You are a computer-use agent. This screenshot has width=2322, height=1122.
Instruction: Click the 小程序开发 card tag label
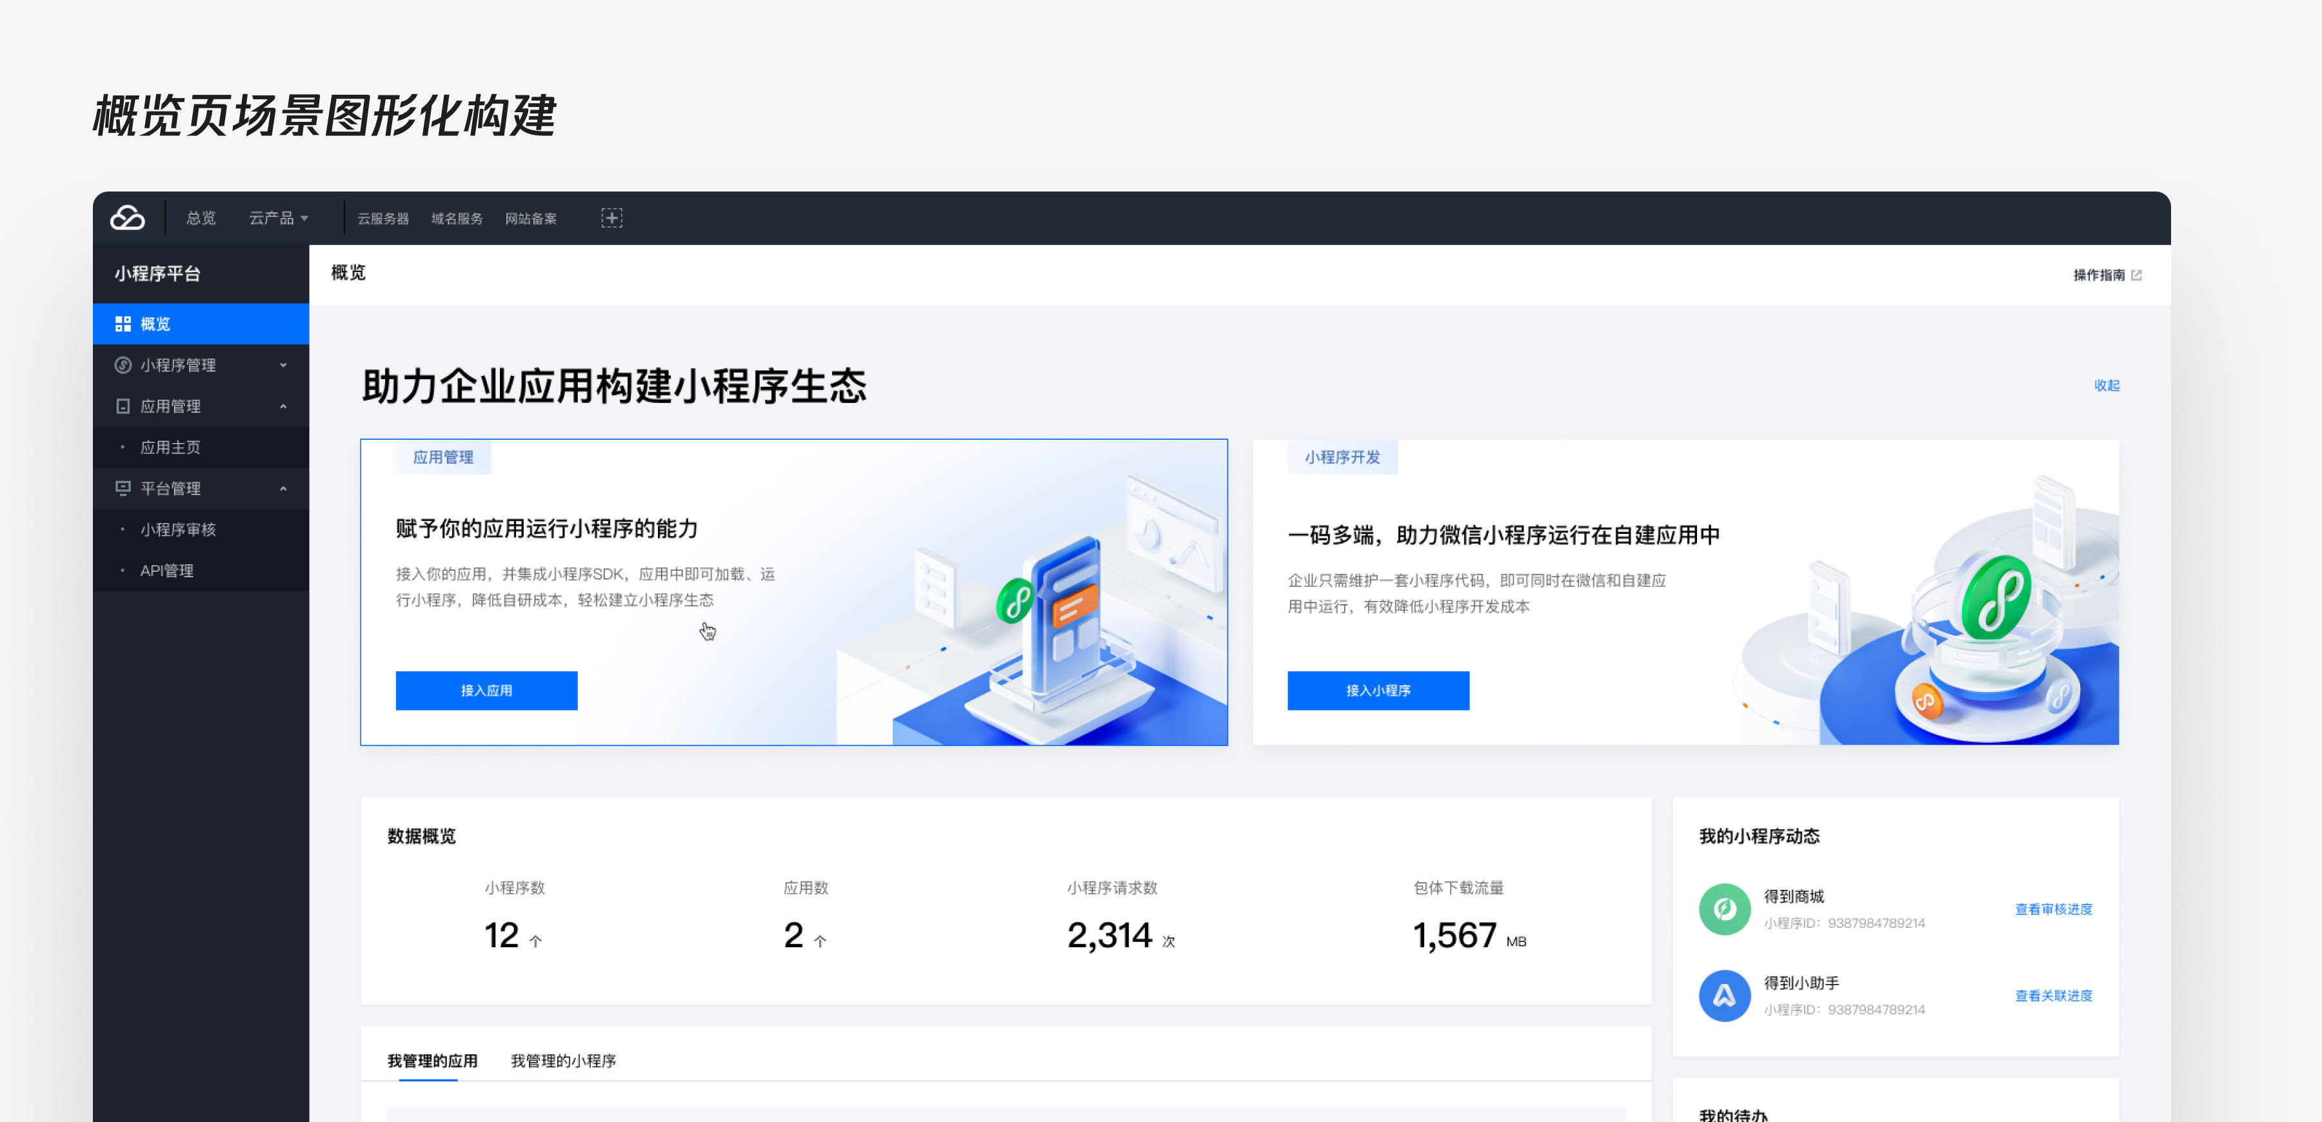click(x=1342, y=457)
